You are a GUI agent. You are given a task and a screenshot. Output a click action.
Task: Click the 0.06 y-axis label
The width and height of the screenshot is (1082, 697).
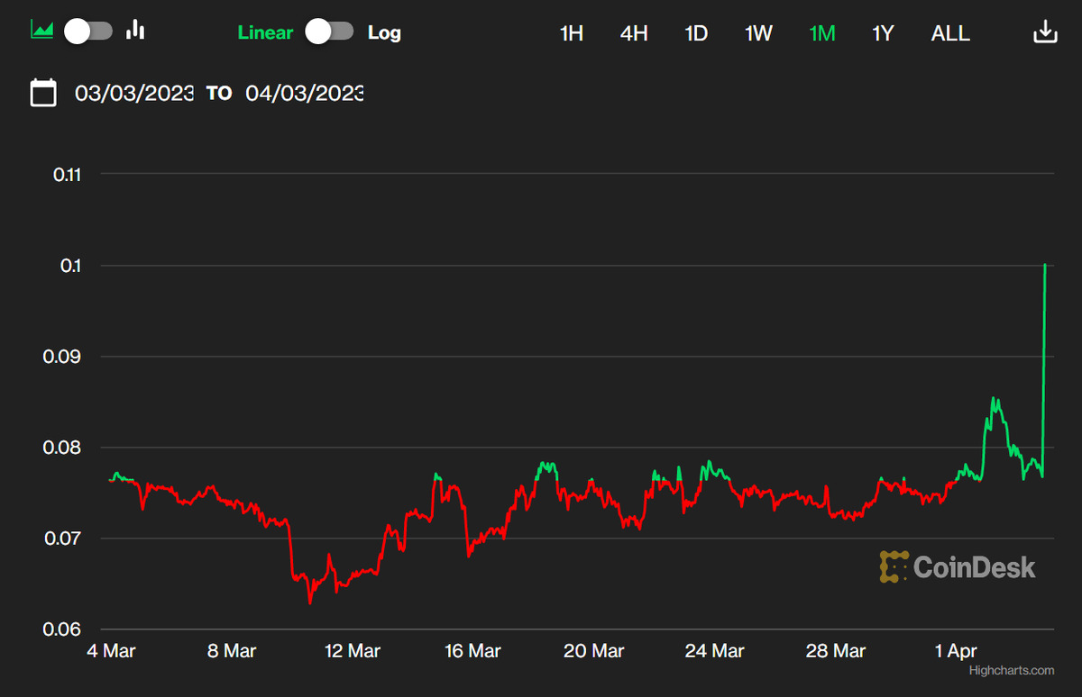pyautogui.click(x=63, y=629)
